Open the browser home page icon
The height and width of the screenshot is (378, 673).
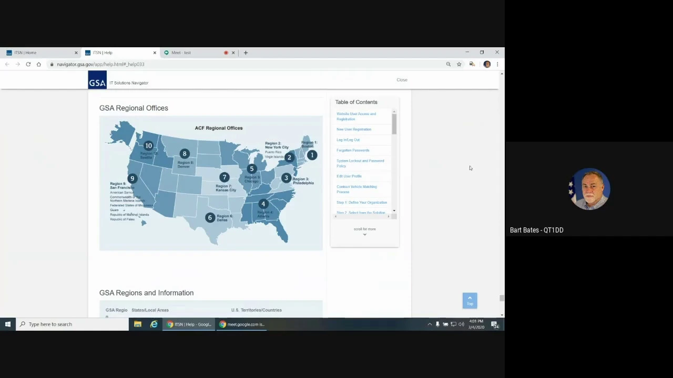coord(39,64)
